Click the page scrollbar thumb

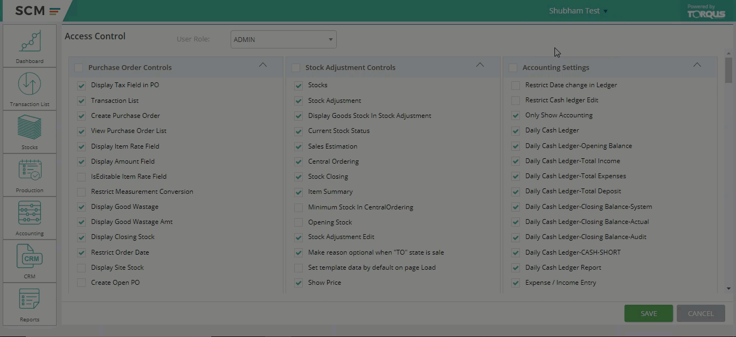pos(728,70)
